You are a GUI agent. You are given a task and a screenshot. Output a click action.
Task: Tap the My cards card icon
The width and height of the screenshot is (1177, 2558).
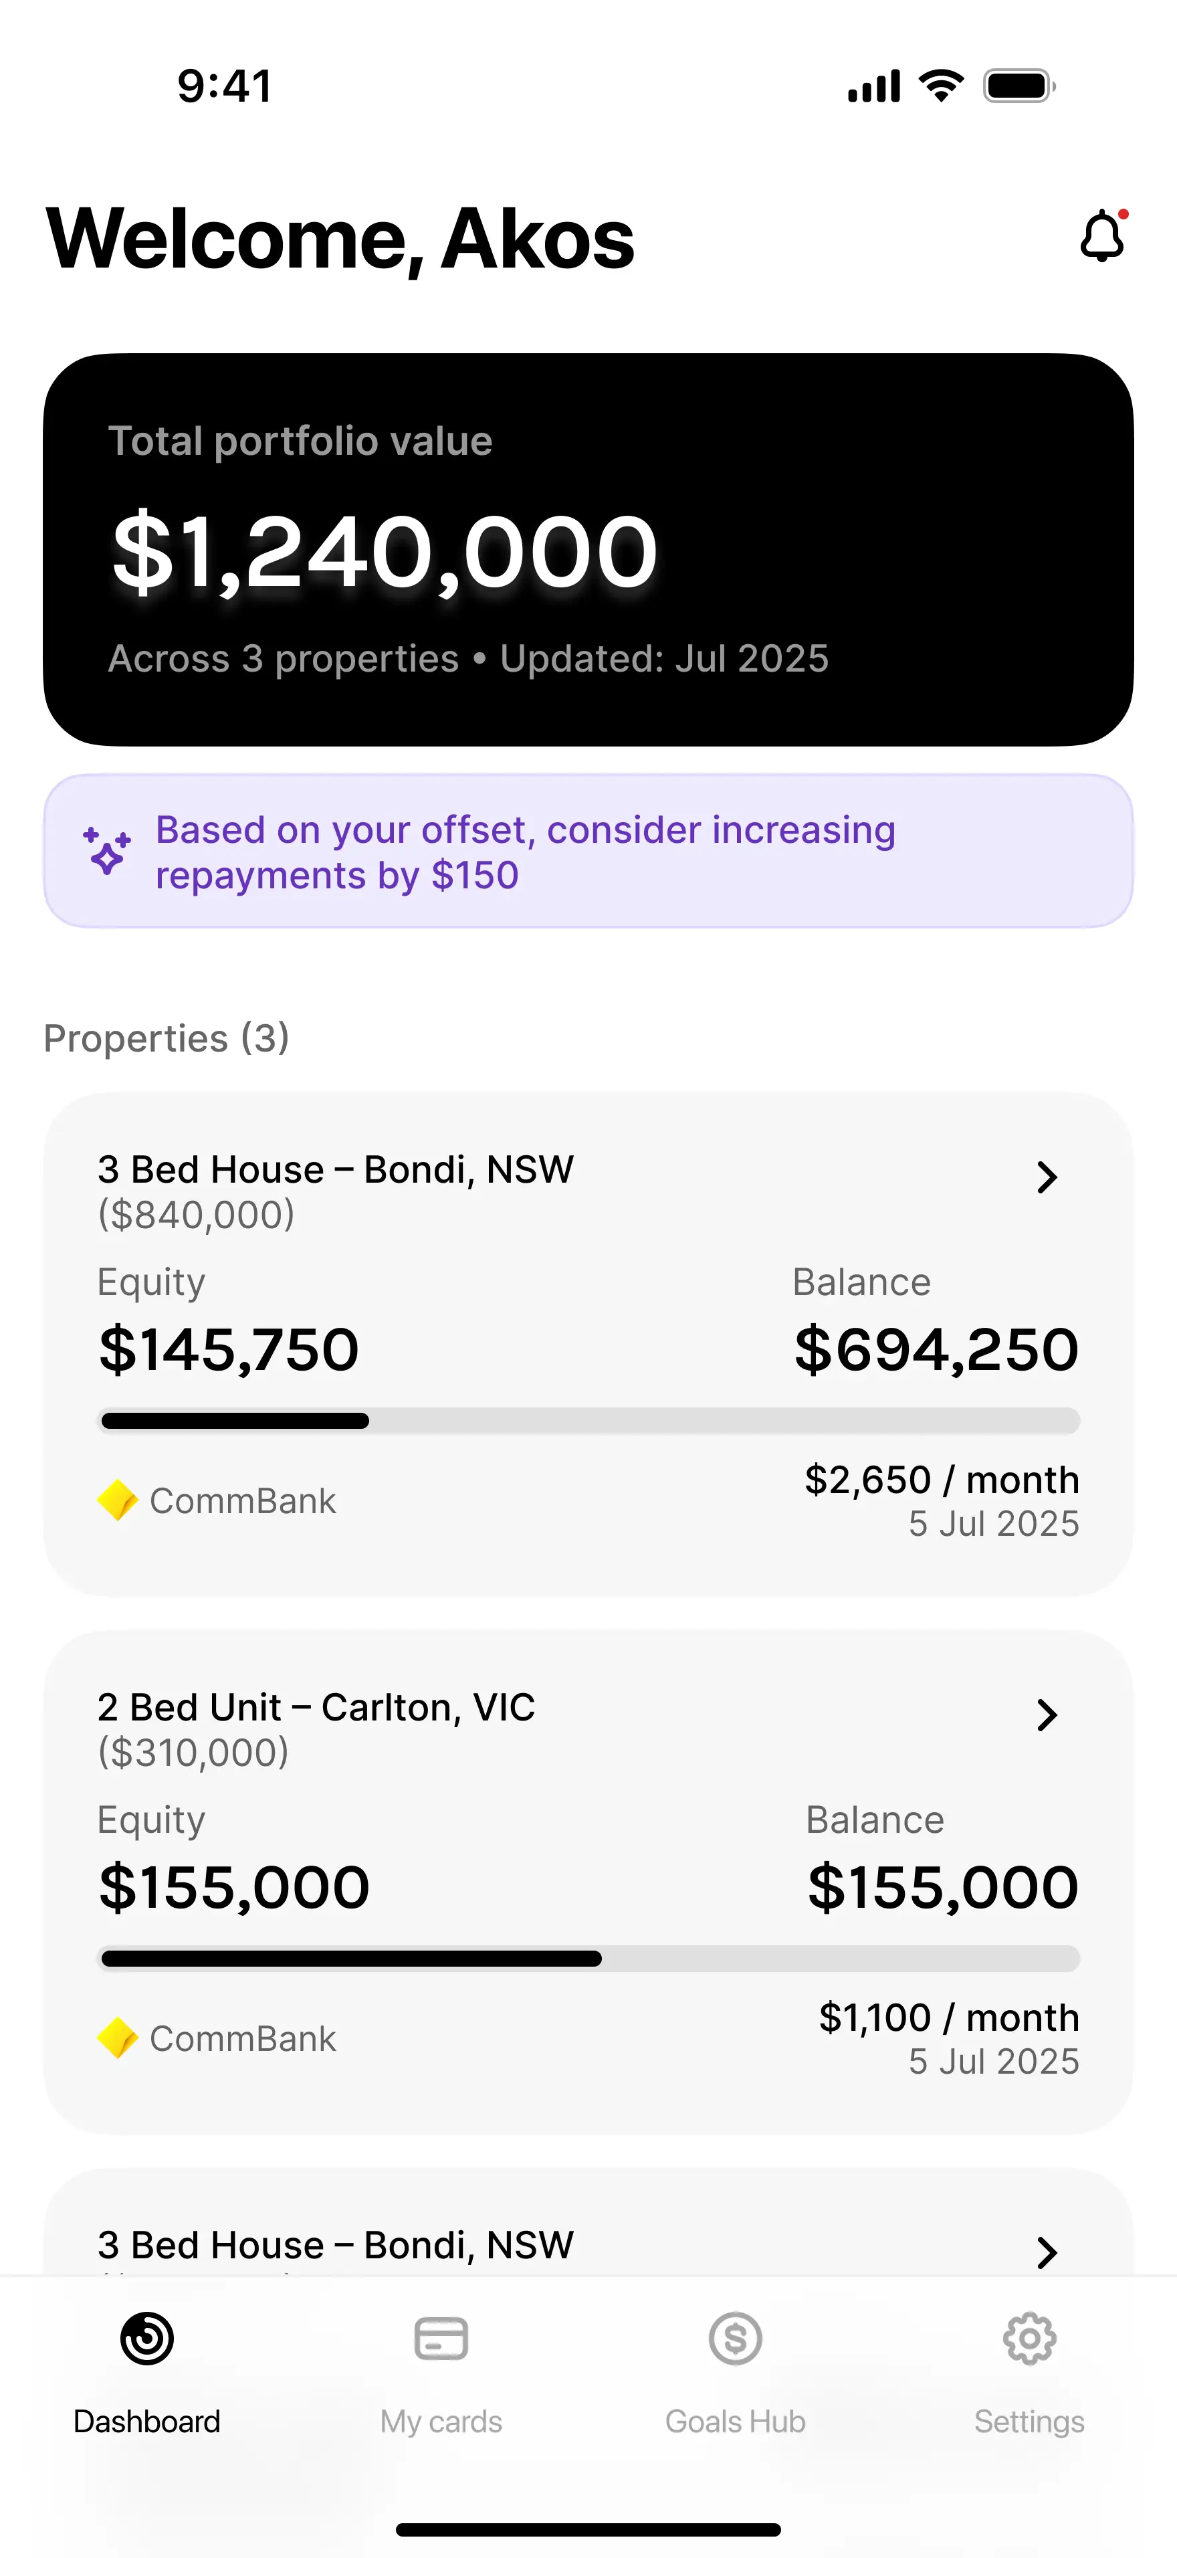click(x=441, y=2339)
